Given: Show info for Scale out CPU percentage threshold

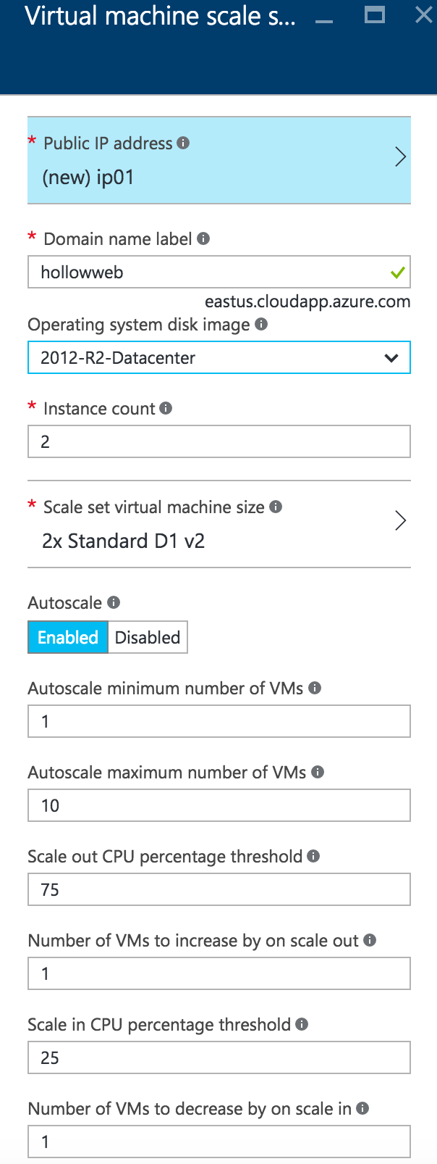Looking at the screenshot, I should click(x=313, y=856).
